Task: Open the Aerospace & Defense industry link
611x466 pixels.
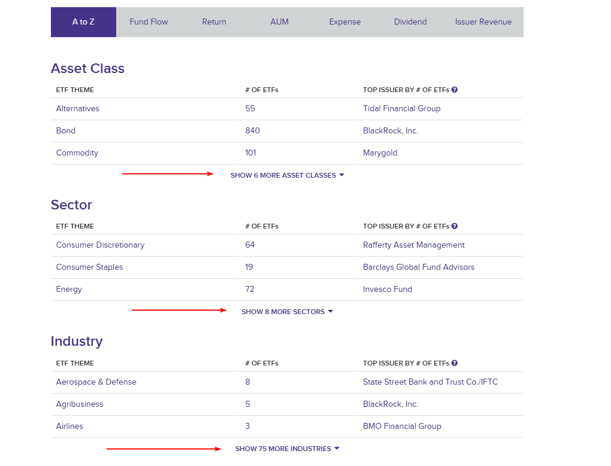Action: click(x=96, y=382)
